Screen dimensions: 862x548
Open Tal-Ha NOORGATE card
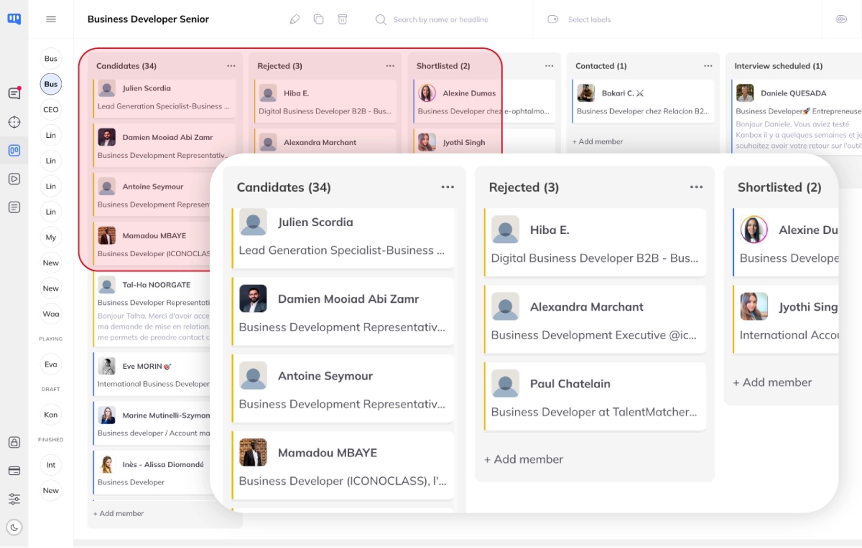pos(152,309)
